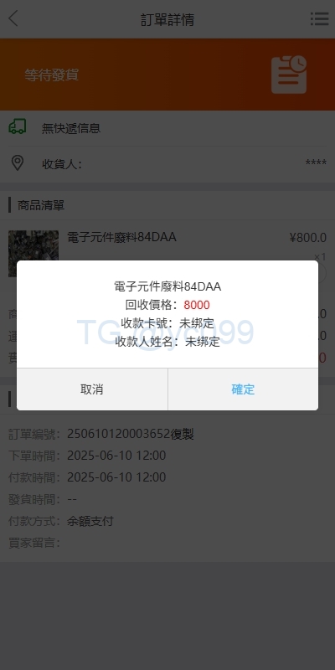Tap the 收貨人 row
Screen dimensions: 335x670
coord(167,163)
